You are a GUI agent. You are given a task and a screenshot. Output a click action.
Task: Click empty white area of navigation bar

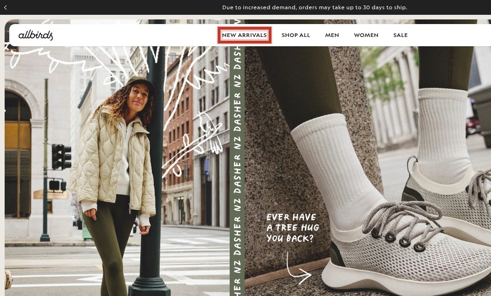135,35
